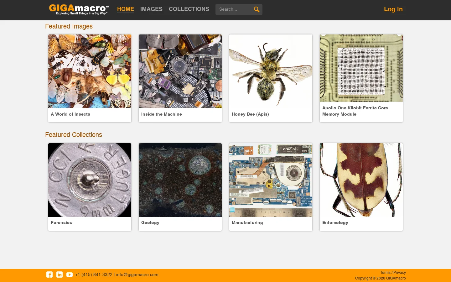The height and width of the screenshot is (282, 451).
Task: Open the Facebook page icon
Action: (49, 274)
